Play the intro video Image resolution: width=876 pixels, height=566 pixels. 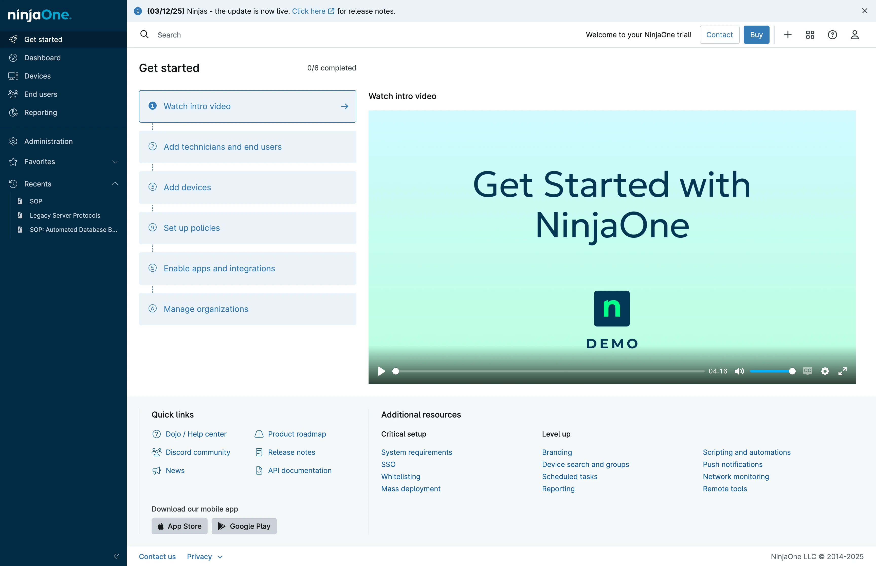pos(381,371)
